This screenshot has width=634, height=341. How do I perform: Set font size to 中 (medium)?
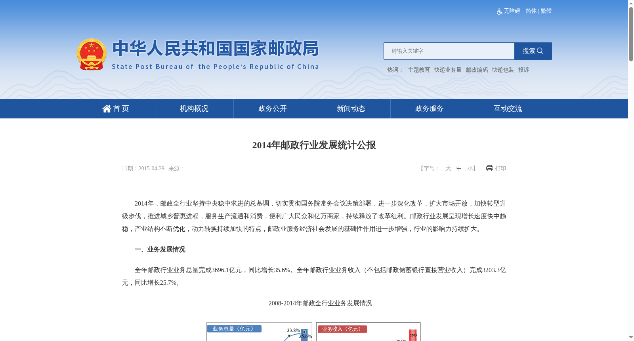point(459,168)
